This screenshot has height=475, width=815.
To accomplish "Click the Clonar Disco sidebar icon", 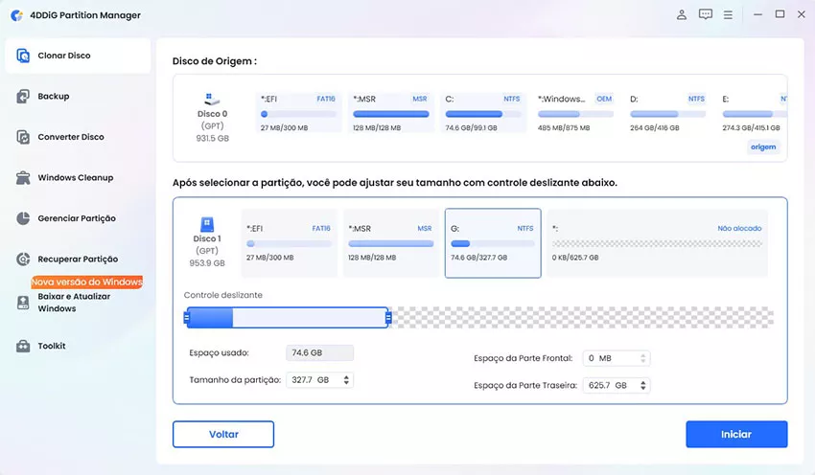I will click(23, 56).
